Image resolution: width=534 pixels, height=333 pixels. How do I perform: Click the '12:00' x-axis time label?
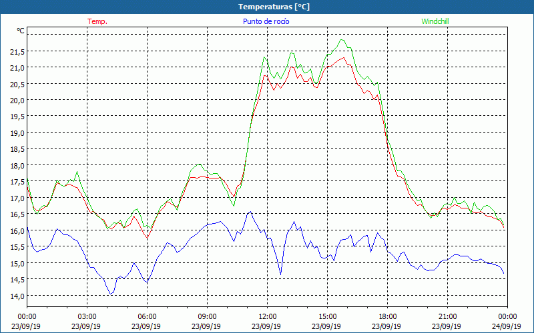pos(268,317)
